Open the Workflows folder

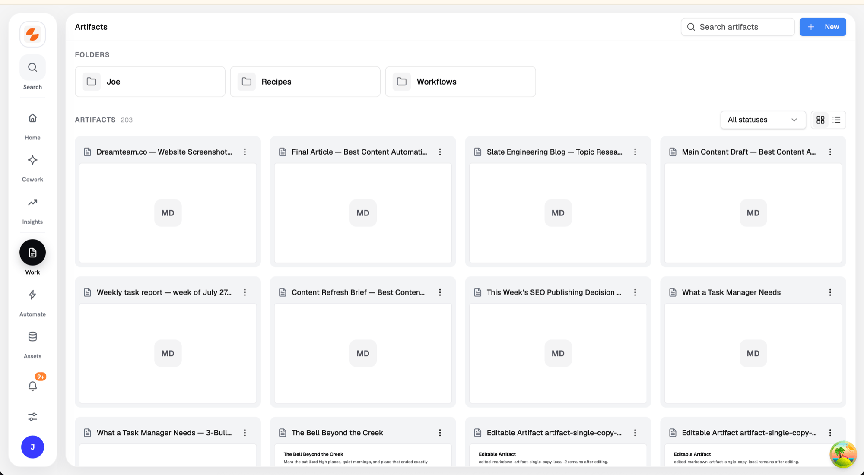coord(460,82)
